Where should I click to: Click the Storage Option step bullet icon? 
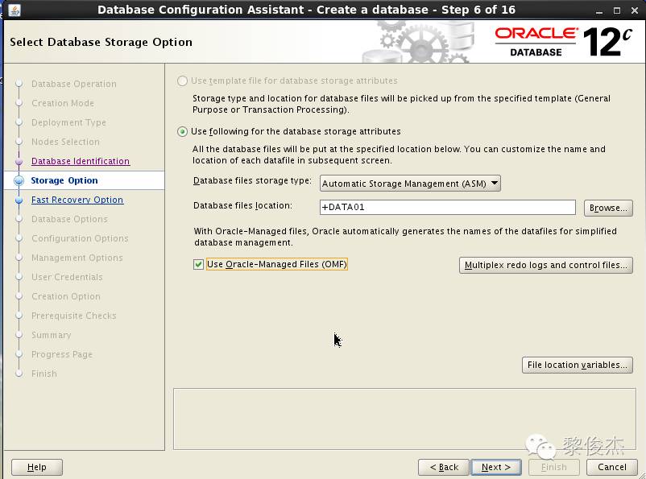[x=19, y=180]
